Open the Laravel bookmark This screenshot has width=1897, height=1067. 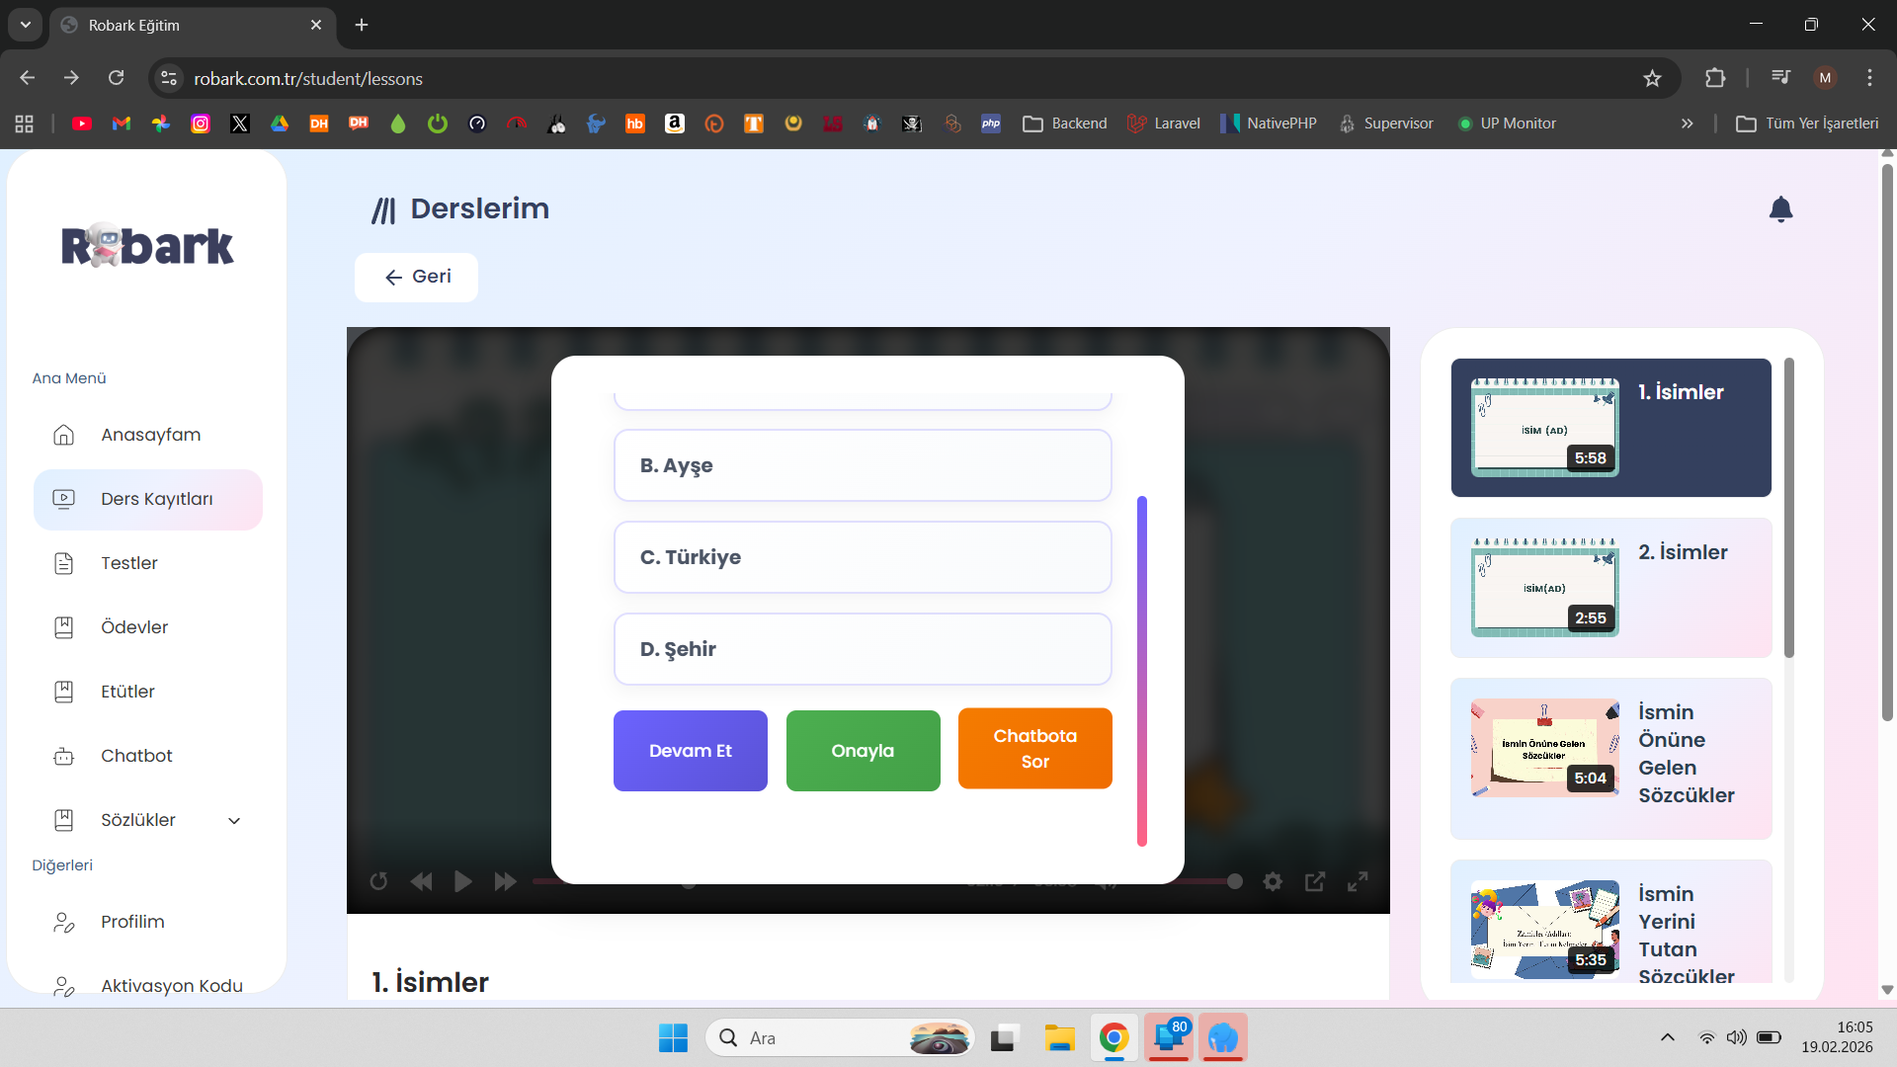pyautogui.click(x=1176, y=123)
